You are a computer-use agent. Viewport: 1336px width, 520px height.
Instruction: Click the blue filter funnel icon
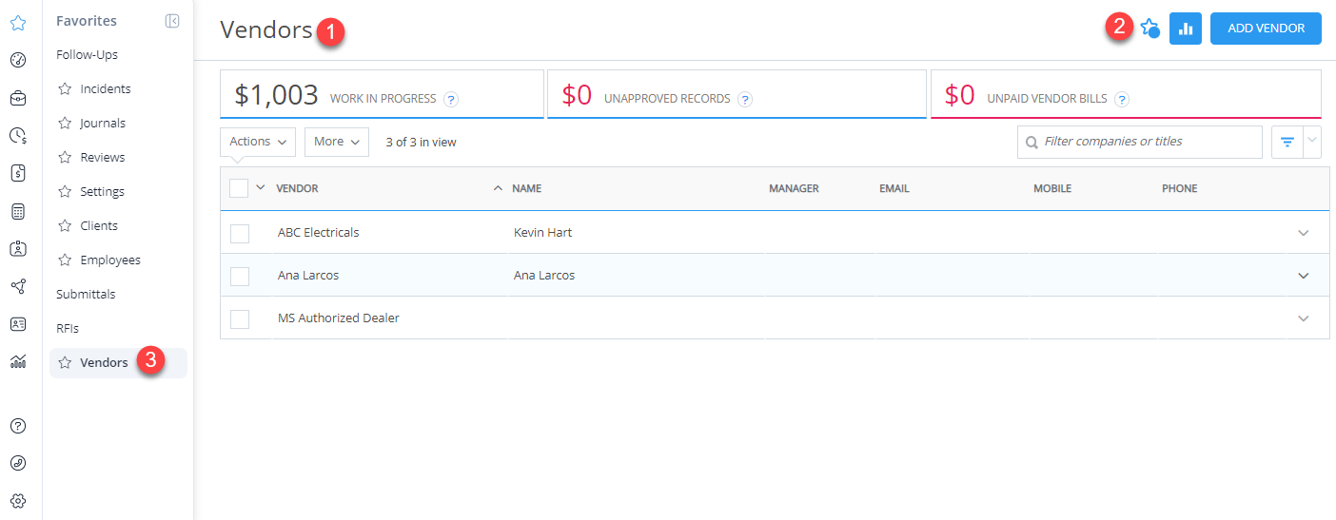click(x=1287, y=142)
